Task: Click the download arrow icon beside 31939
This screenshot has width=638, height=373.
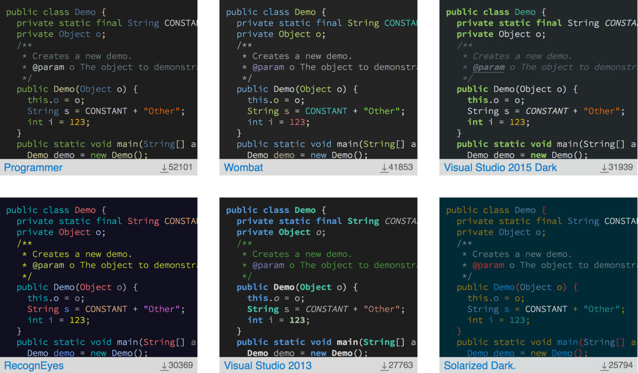Action: point(604,168)
